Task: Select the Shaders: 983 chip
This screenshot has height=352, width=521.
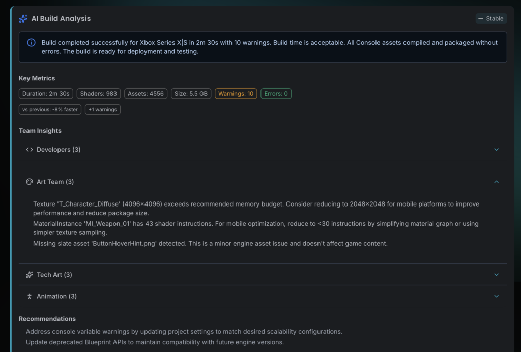Action: tap(99, 94)
